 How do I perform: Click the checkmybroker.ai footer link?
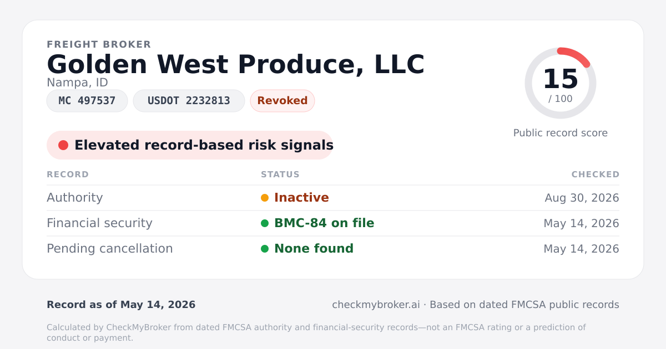[x=376, y=305]
